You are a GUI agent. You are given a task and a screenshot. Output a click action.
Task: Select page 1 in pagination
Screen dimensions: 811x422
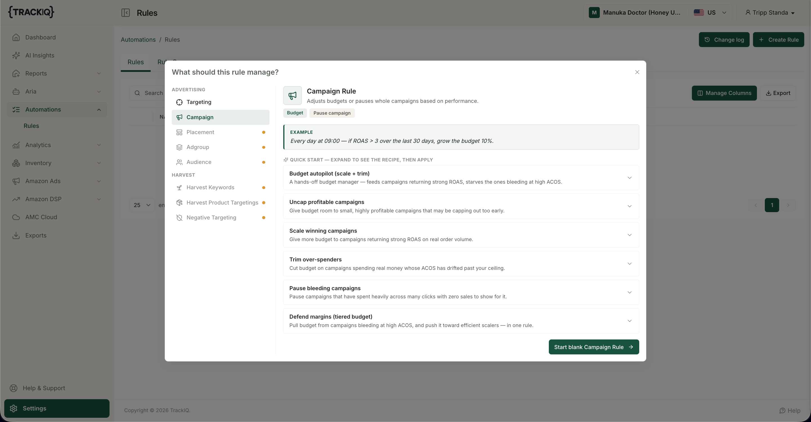click(x=772, y=205)
